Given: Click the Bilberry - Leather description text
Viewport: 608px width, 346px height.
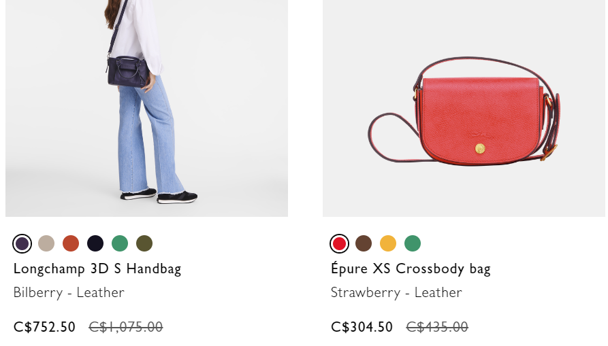Looking at the screenshot, I should [69, 292].
